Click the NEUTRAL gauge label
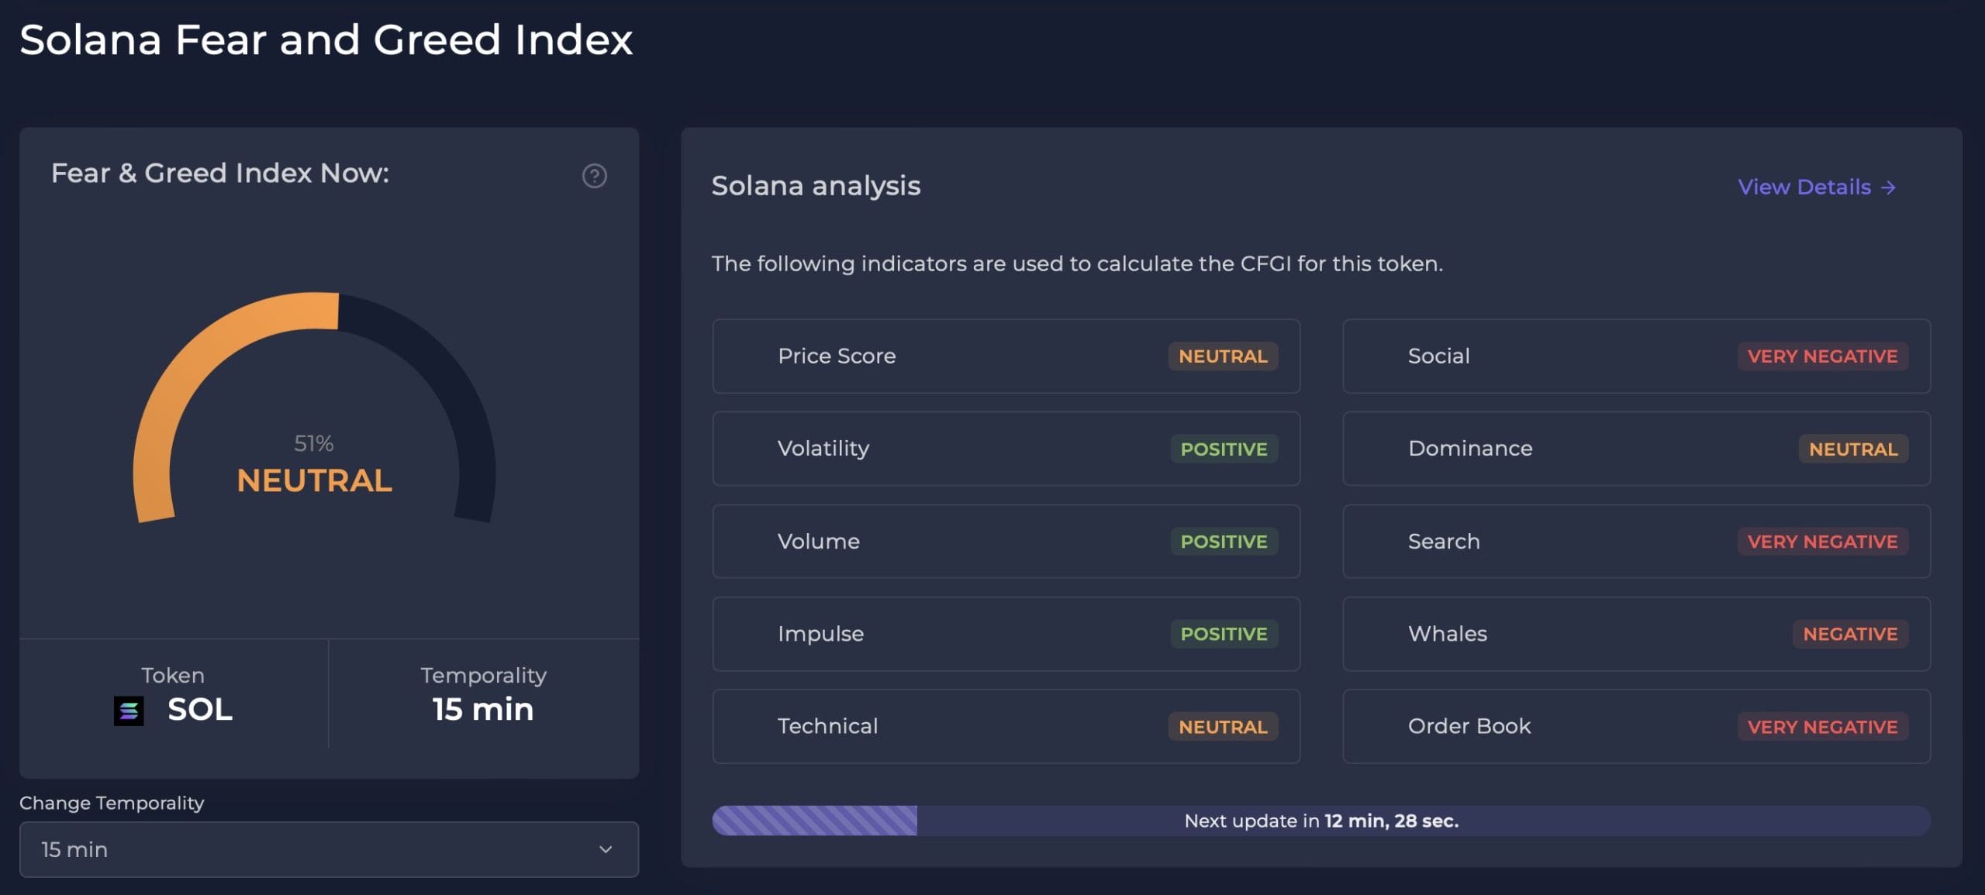 click(x=314, y=480)
